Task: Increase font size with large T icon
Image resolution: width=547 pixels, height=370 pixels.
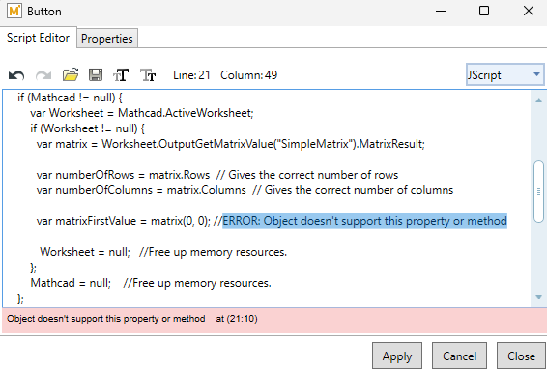Action: (121, 75)
